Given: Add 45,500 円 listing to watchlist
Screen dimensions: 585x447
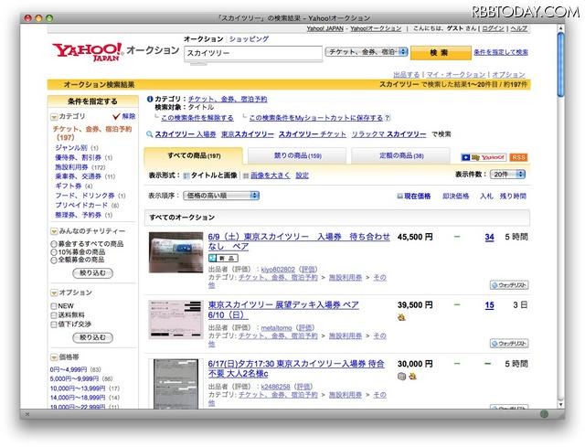Looking at the screenshot, I should coord(509,285).
